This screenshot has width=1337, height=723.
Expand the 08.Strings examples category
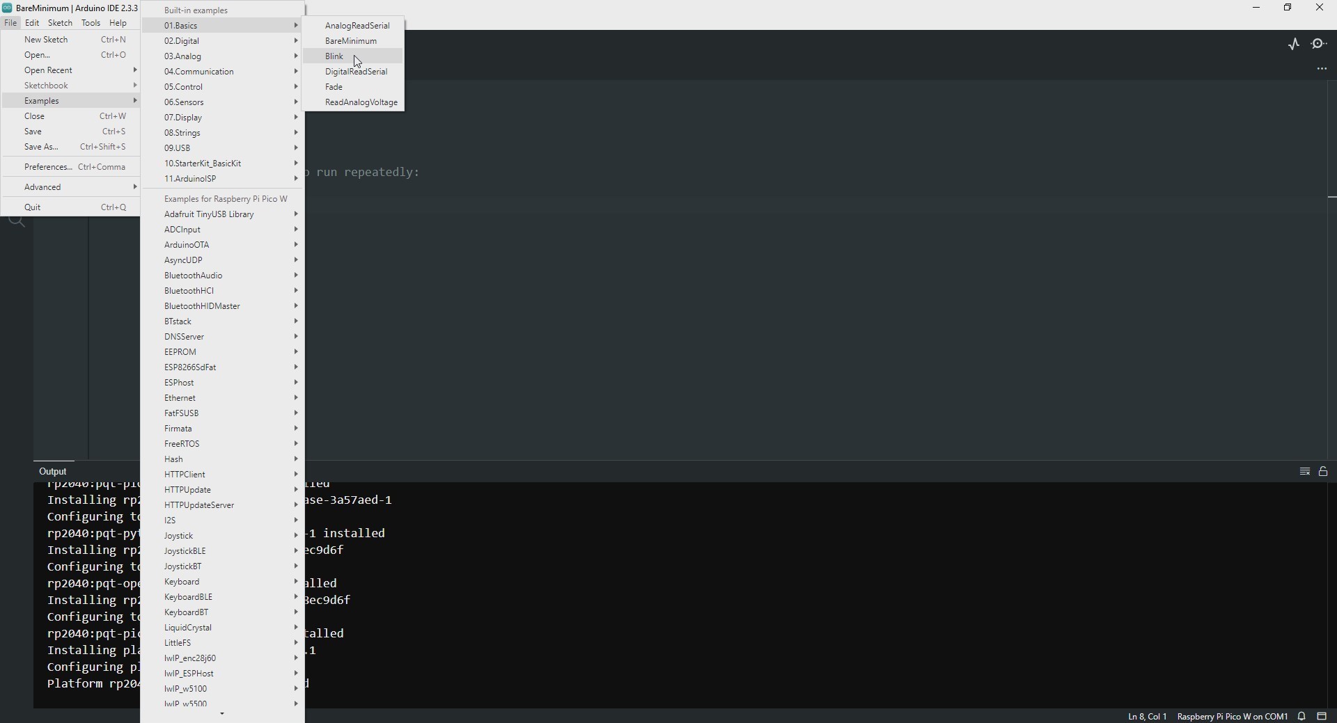(x=223, y=133)
